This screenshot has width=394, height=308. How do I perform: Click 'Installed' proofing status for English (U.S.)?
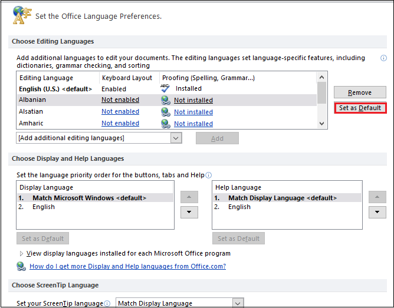[189, 88]
